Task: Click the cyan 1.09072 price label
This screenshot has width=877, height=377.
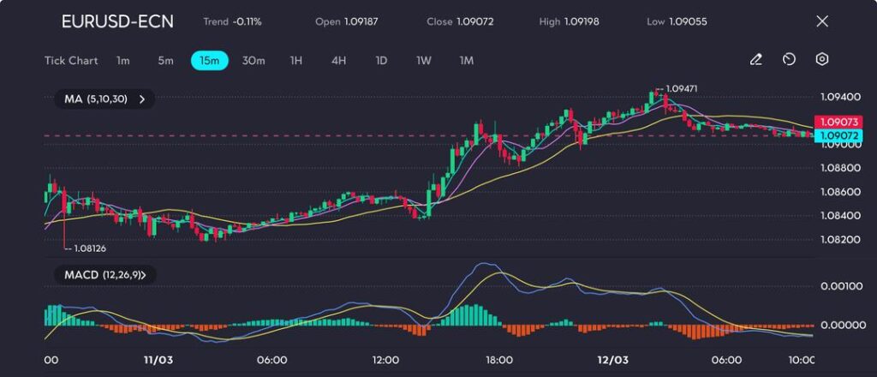Action: (x=838, y=135)
